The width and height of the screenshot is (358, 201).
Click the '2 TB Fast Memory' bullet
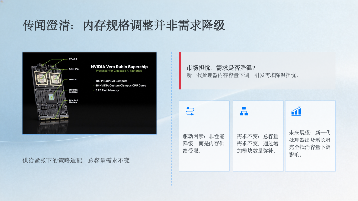coord(107,90)
